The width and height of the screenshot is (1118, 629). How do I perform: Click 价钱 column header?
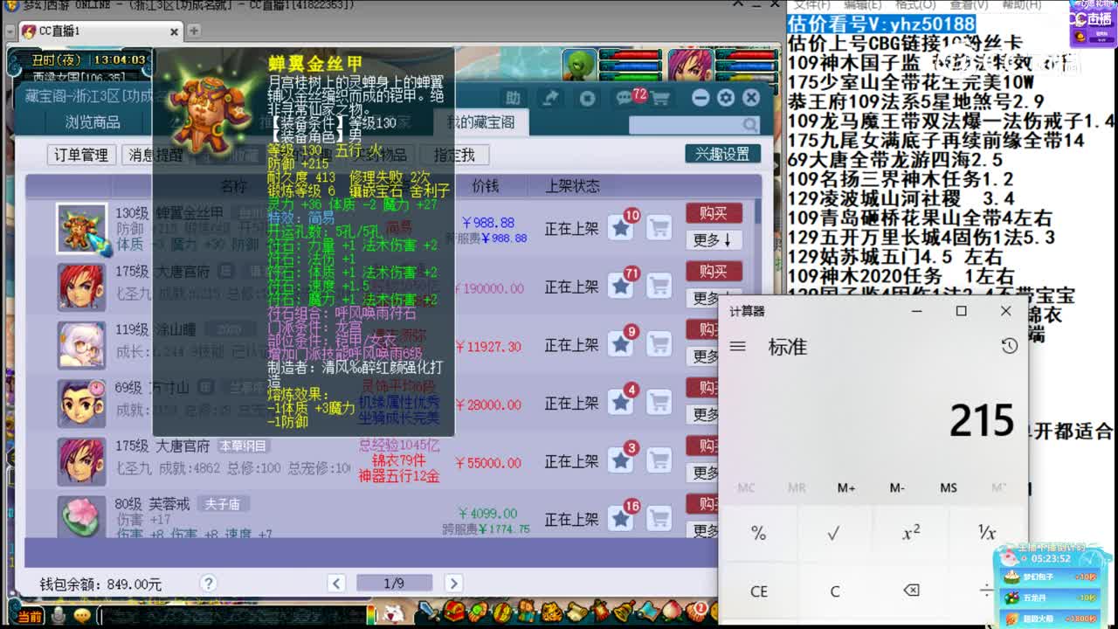[485, 186]
